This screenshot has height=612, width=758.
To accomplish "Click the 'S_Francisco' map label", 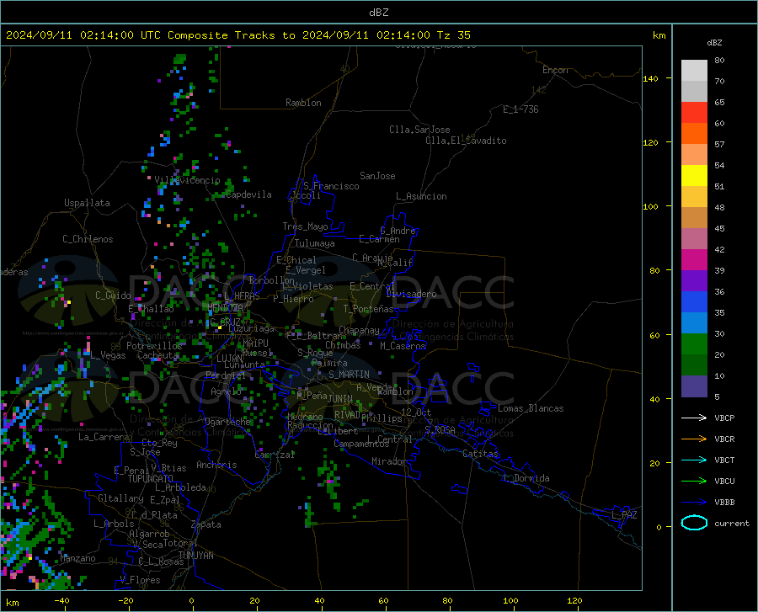I will coord(331,186).
